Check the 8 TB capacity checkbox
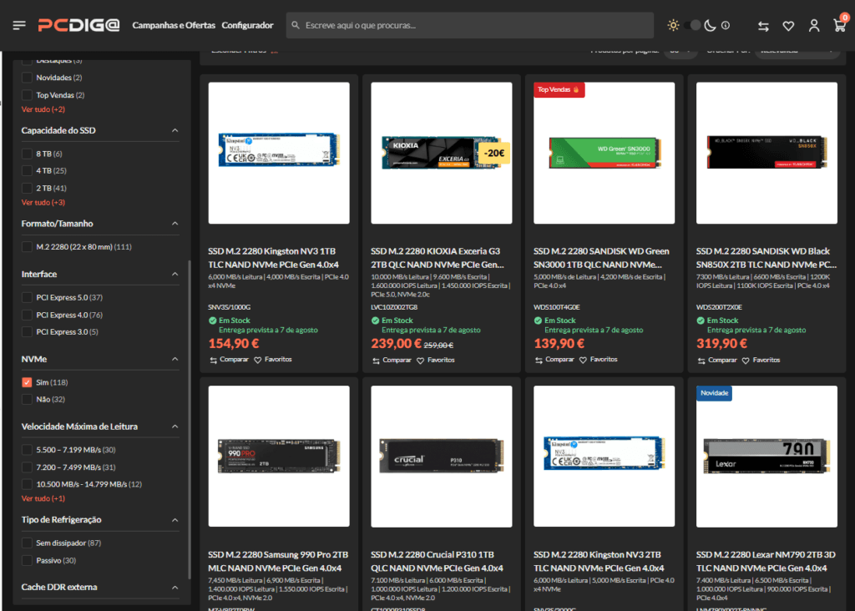This screenshot has width=855, height=611. click(x=27, y=154)
